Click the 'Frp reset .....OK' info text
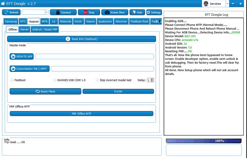 point(15,142)
